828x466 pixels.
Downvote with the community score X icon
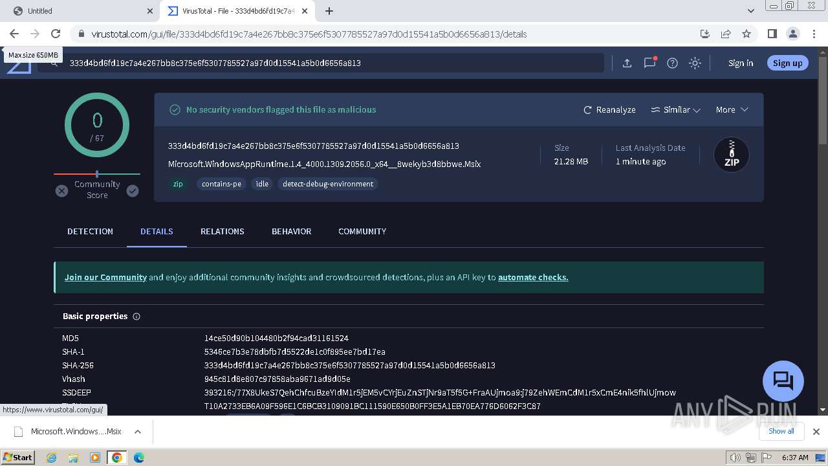coord(61,190)
